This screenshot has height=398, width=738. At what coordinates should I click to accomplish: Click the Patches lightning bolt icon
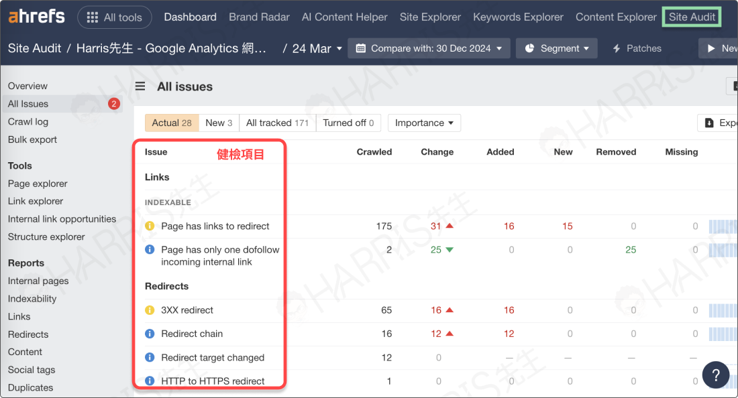pyautogui.click(x=617, y=48)
